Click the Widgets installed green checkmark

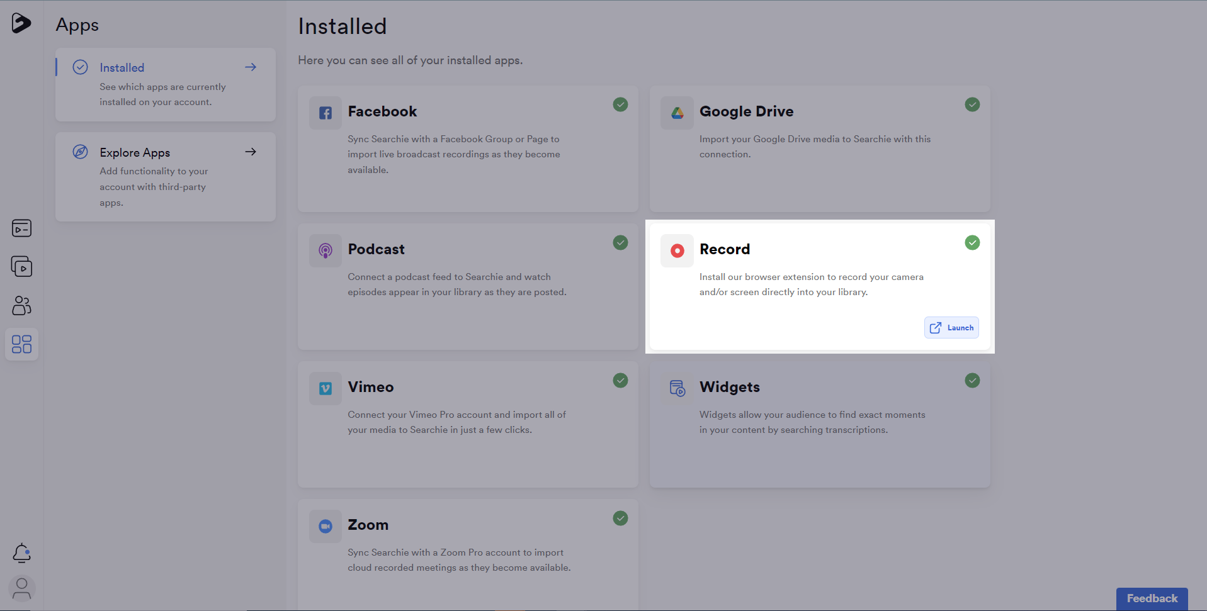tap(972, 380)
